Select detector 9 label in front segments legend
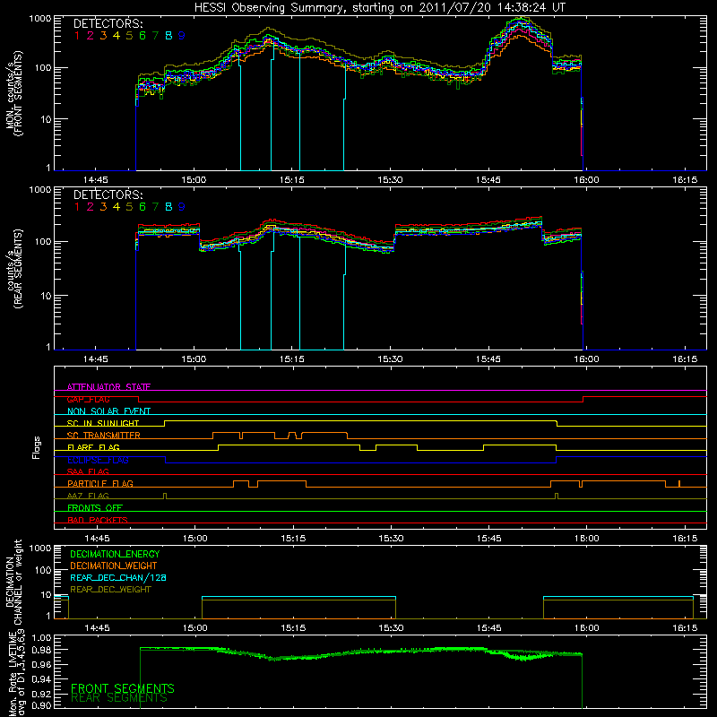The width and height of the screenshot is (717, 717). click(182, 35)
